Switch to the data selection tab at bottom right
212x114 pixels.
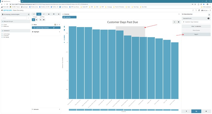(196, 111)
